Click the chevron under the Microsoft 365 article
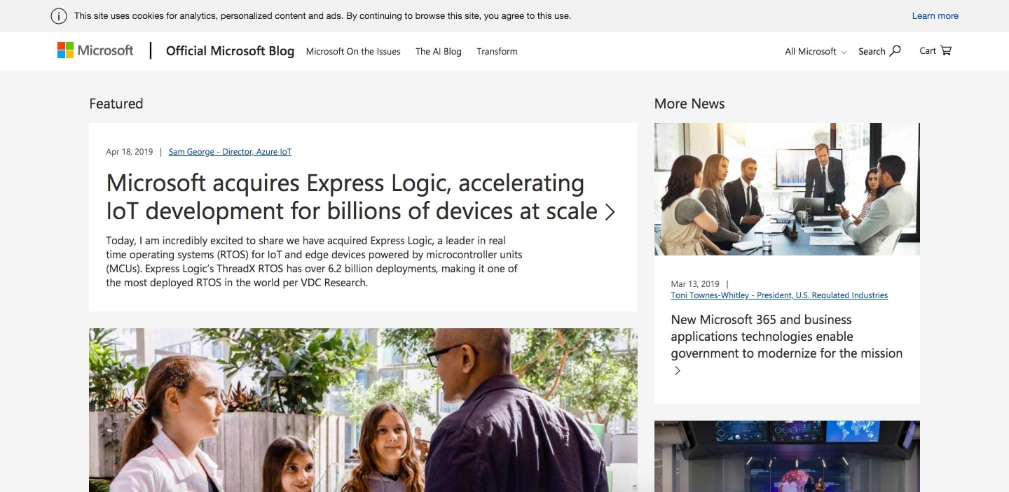This screenshot has height=492, width=1009. click(x=677, y=371)
